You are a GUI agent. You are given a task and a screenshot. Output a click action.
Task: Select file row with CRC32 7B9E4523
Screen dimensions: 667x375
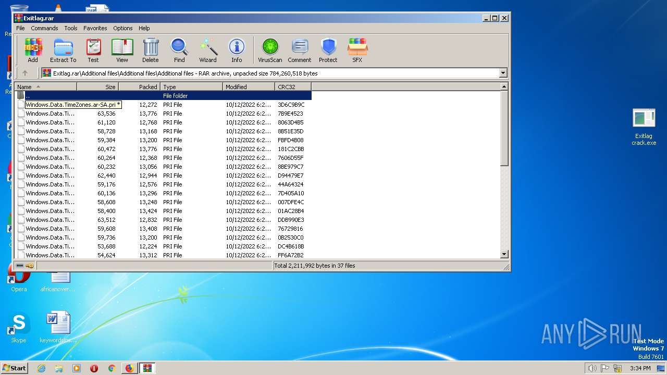[x=164, y=114]
